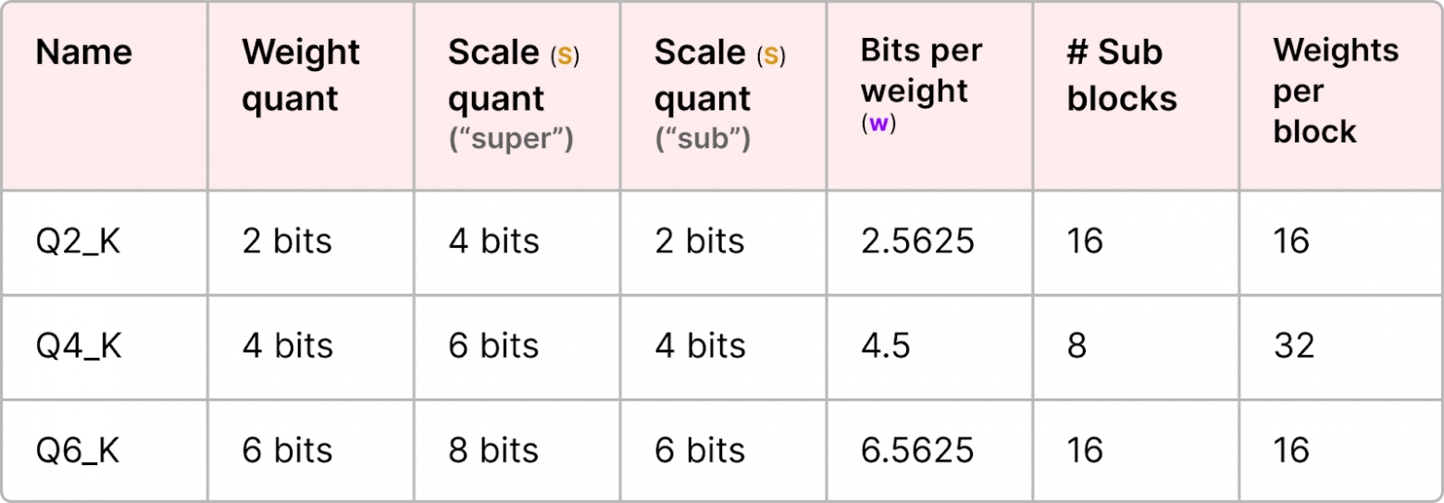Click the 2.5625 bits per weight value

click(917, 242)
